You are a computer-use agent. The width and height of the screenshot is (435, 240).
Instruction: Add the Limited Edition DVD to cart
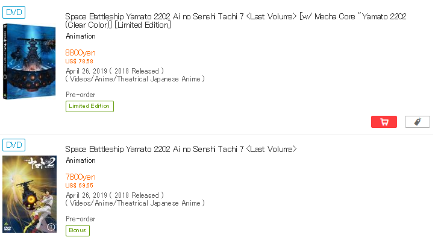point(384,122)
